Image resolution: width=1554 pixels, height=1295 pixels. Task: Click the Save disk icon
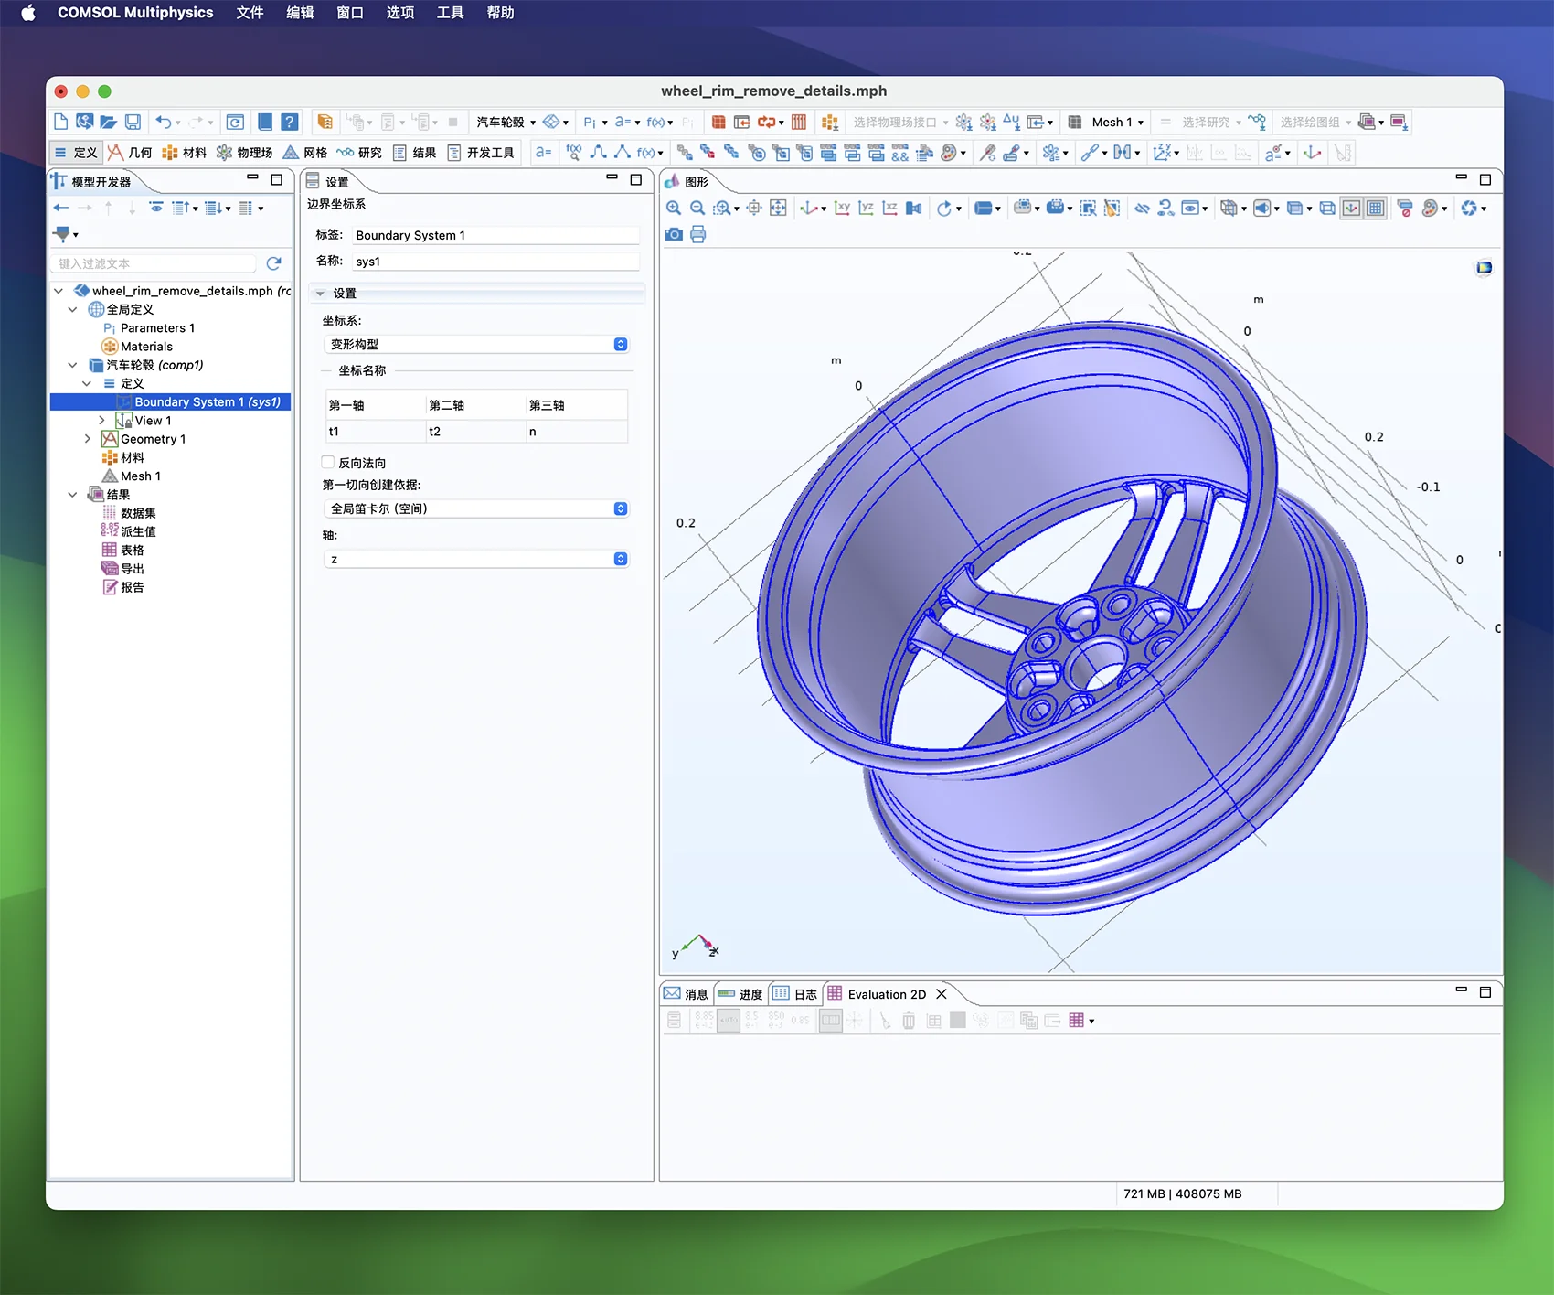133,122
